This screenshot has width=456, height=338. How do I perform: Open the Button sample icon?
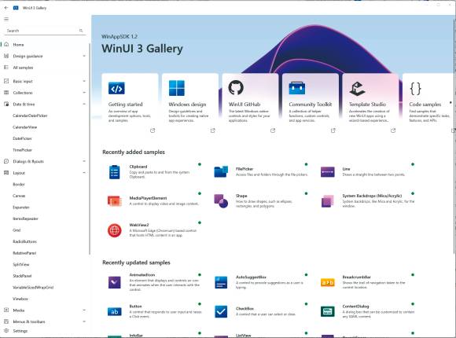point(115,311)
